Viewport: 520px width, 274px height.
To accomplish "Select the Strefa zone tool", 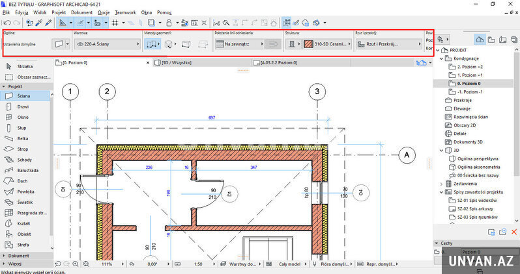I will (x=25, y=245).
